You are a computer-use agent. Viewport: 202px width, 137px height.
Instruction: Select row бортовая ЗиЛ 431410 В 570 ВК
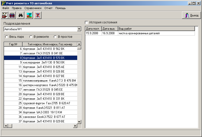(x=41, y=58)
